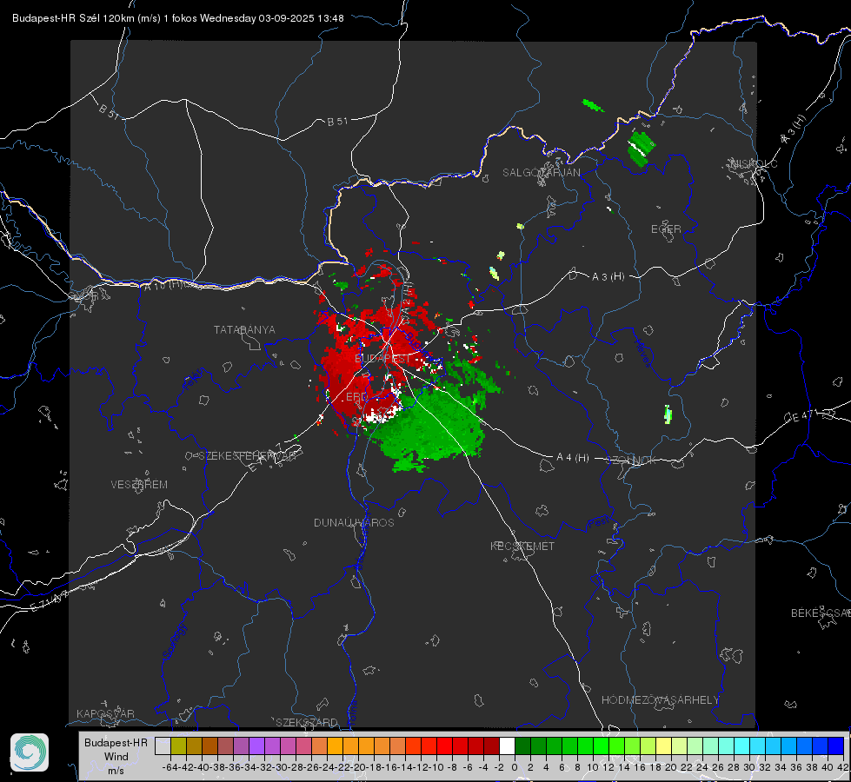Select the VESZPREM city label

[139, 485]
